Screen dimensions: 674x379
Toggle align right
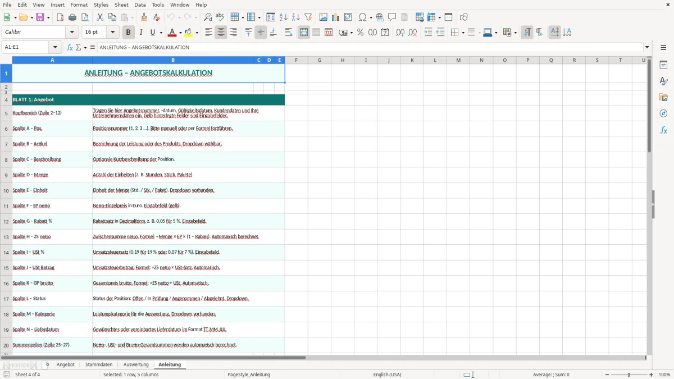coord(233,33)
